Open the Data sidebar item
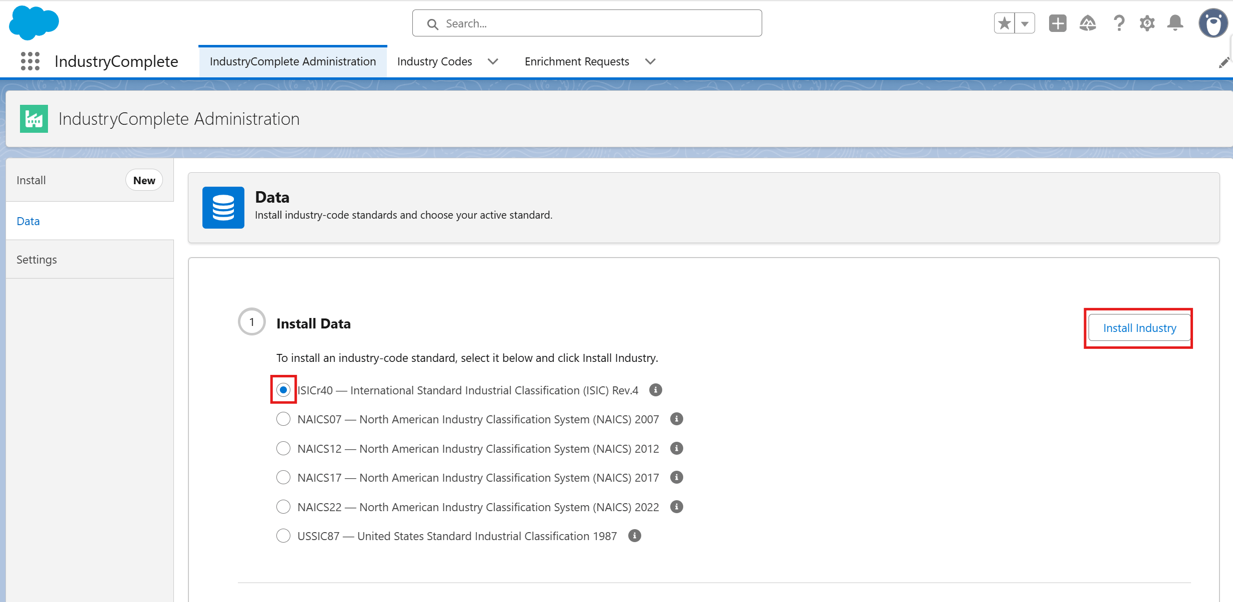Screen dimensions: 1233x602 90,221
